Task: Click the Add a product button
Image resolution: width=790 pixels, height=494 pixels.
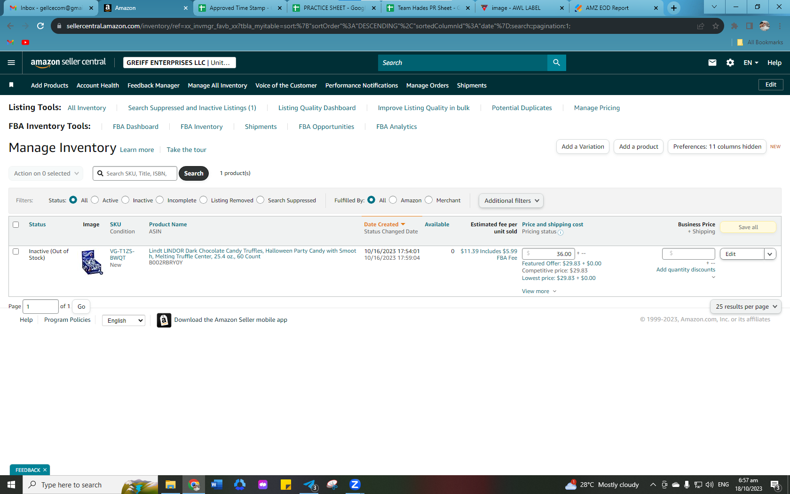Action: [639, 147]
